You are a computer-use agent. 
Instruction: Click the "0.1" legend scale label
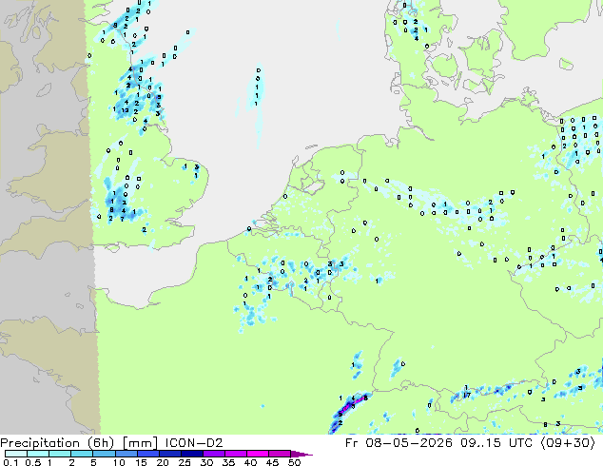point(10,462)
